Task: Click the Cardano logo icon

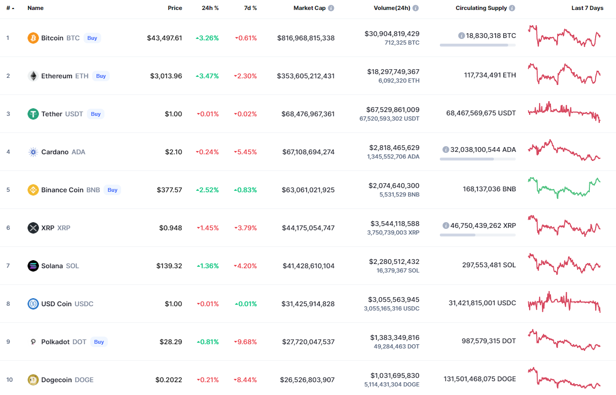Action: click(x=33, y=152)
